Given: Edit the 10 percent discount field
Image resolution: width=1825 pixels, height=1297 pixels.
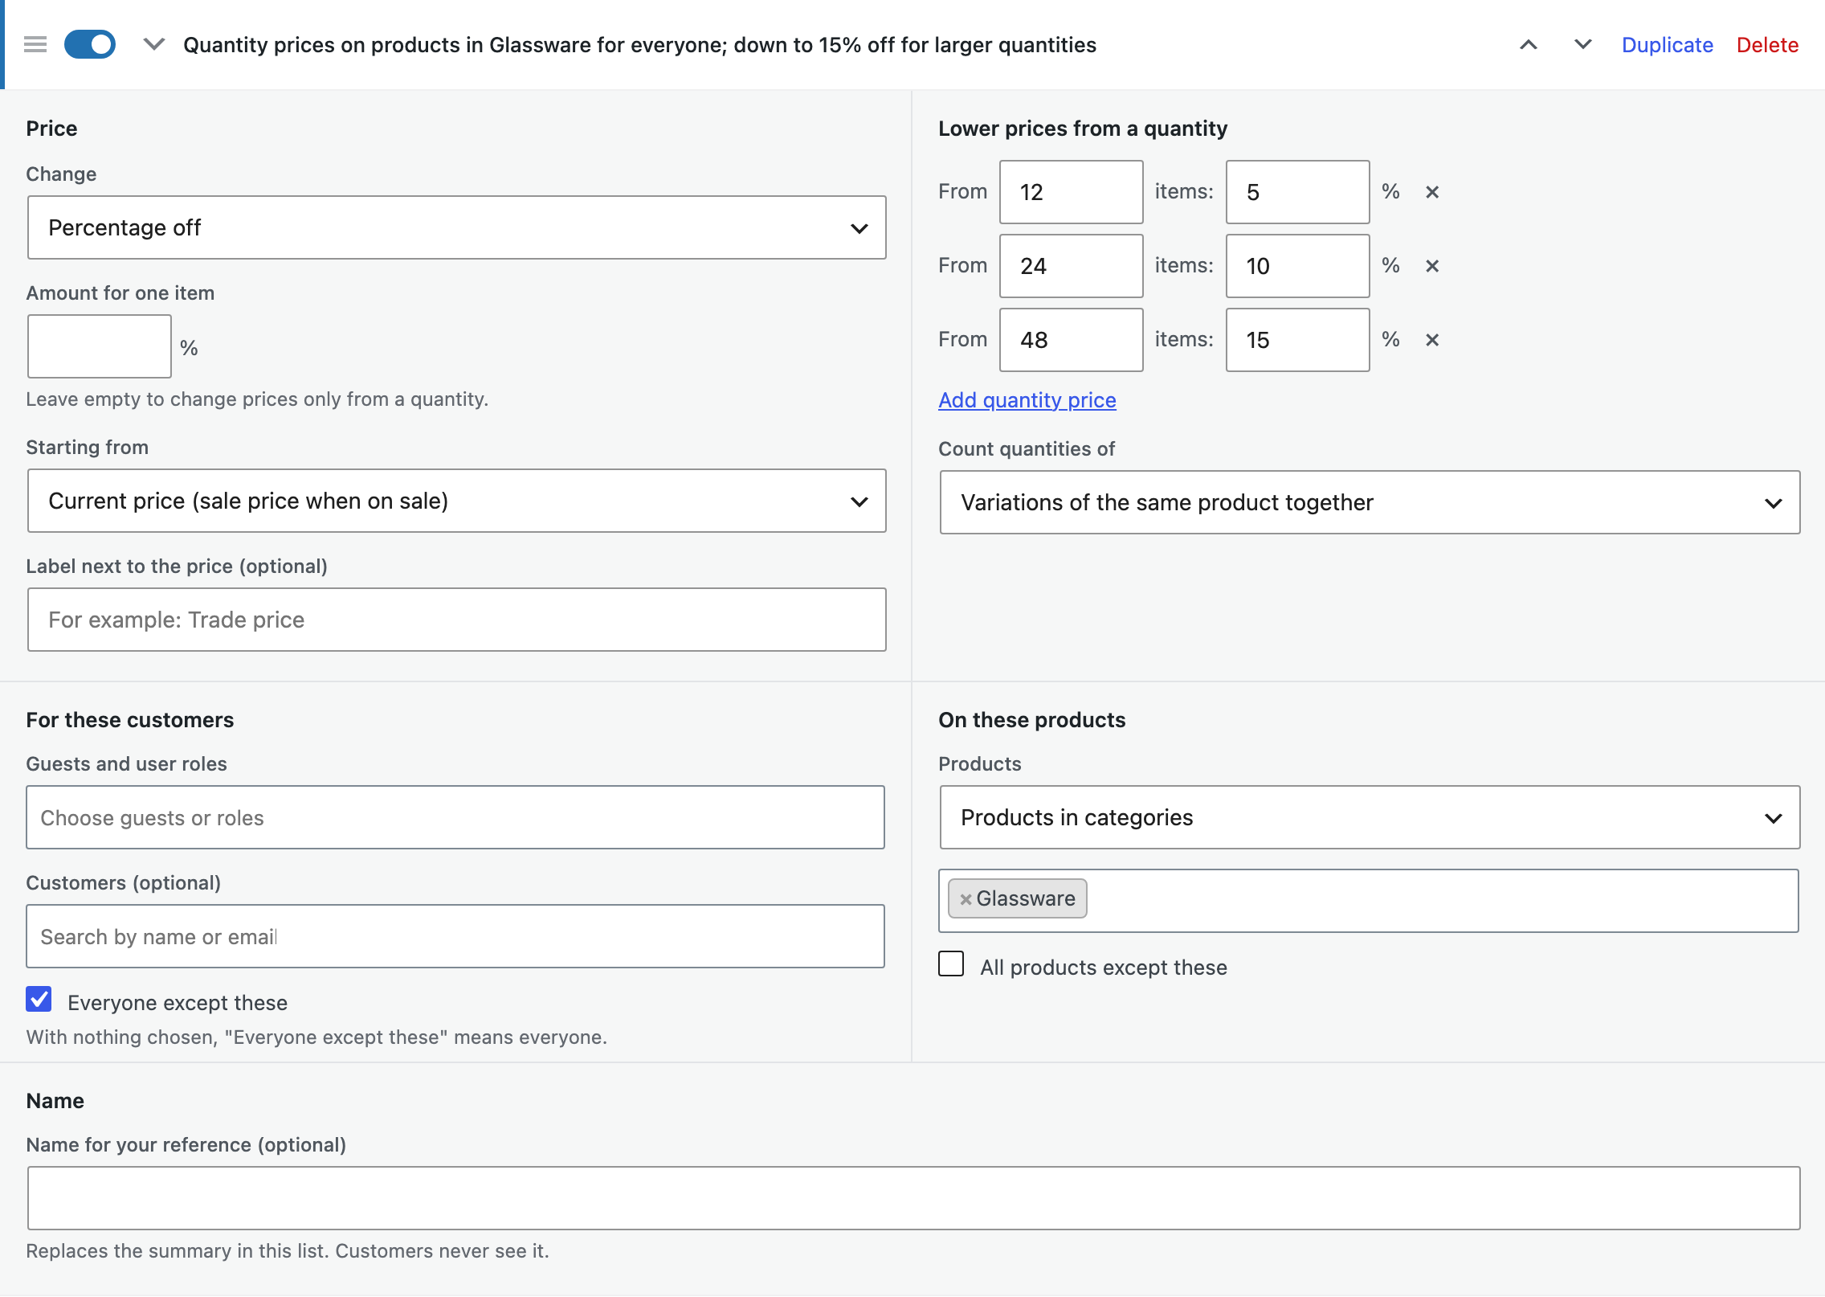Looking at the screenshot, I should 1297,266.
